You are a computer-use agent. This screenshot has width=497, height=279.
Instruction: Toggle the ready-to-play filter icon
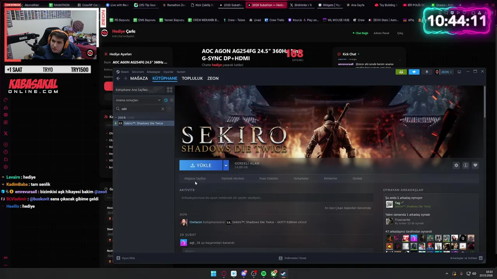(172, 100)
